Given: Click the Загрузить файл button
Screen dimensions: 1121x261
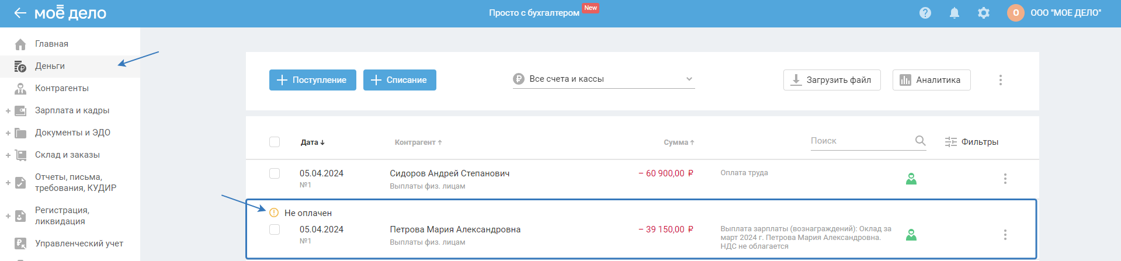Looking at the screenshot, I should (831, 80).
